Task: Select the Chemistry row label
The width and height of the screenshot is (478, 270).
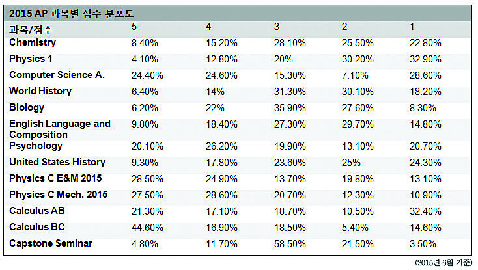Action: click(33, 42)
